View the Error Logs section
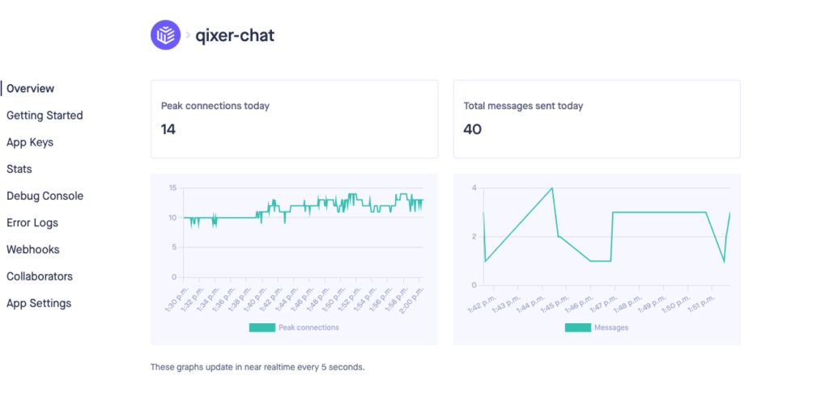 click(x=32, y=223)
